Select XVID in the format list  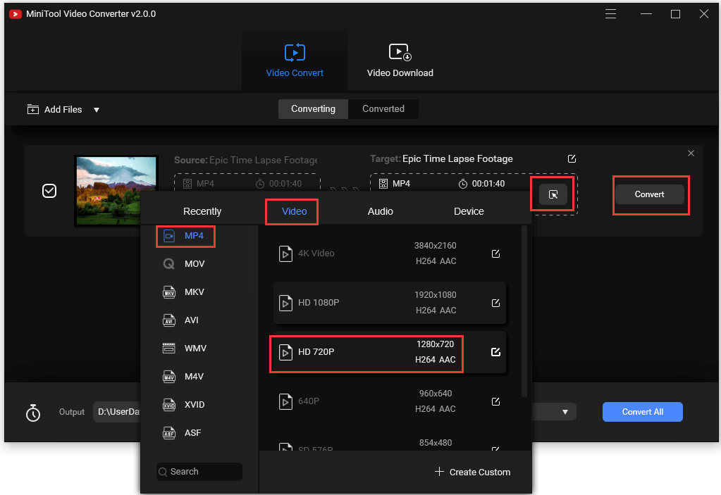click(186, 405)
